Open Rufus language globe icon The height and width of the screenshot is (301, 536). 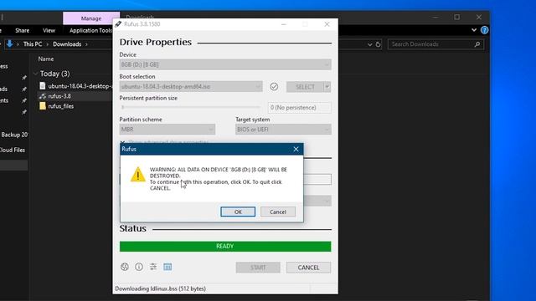point(125,267)
